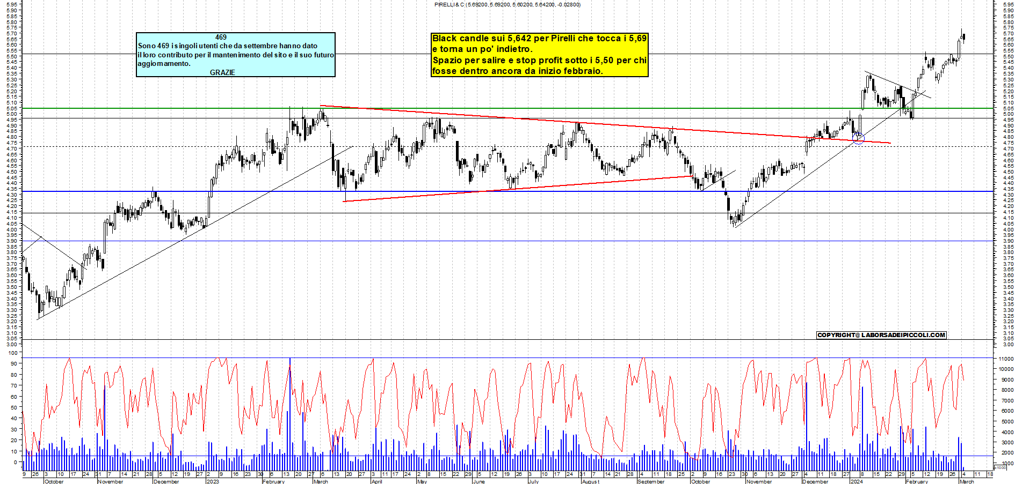Screen dimensions: 1015x484
Task: Click the 'June' month label on the time axis
Action: point(479,481)
